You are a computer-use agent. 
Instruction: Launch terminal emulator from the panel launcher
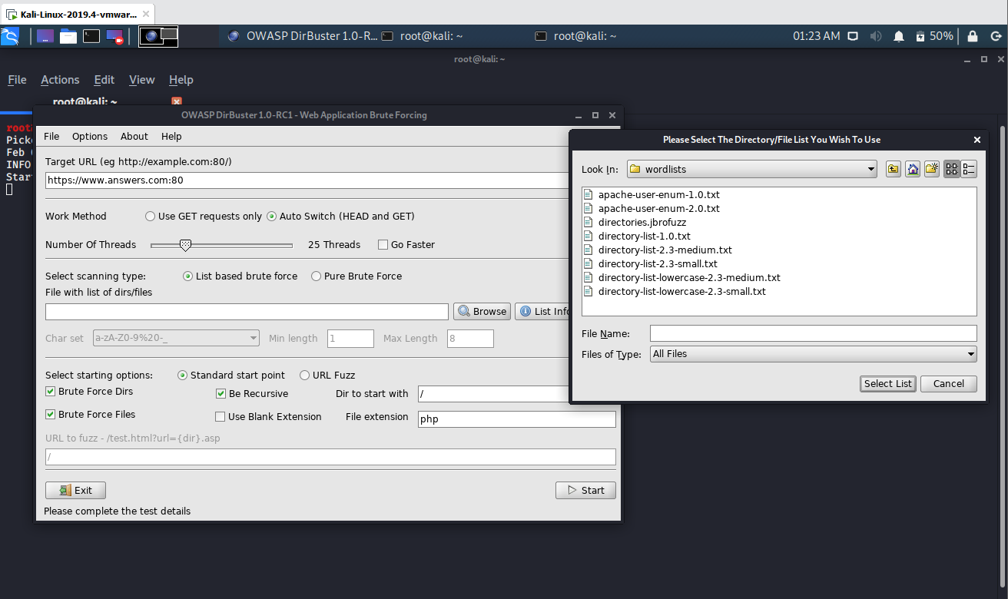91,36
